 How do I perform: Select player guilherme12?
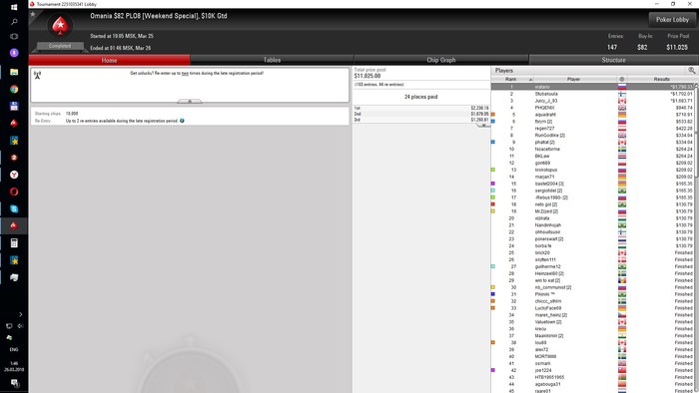point(593,266)
